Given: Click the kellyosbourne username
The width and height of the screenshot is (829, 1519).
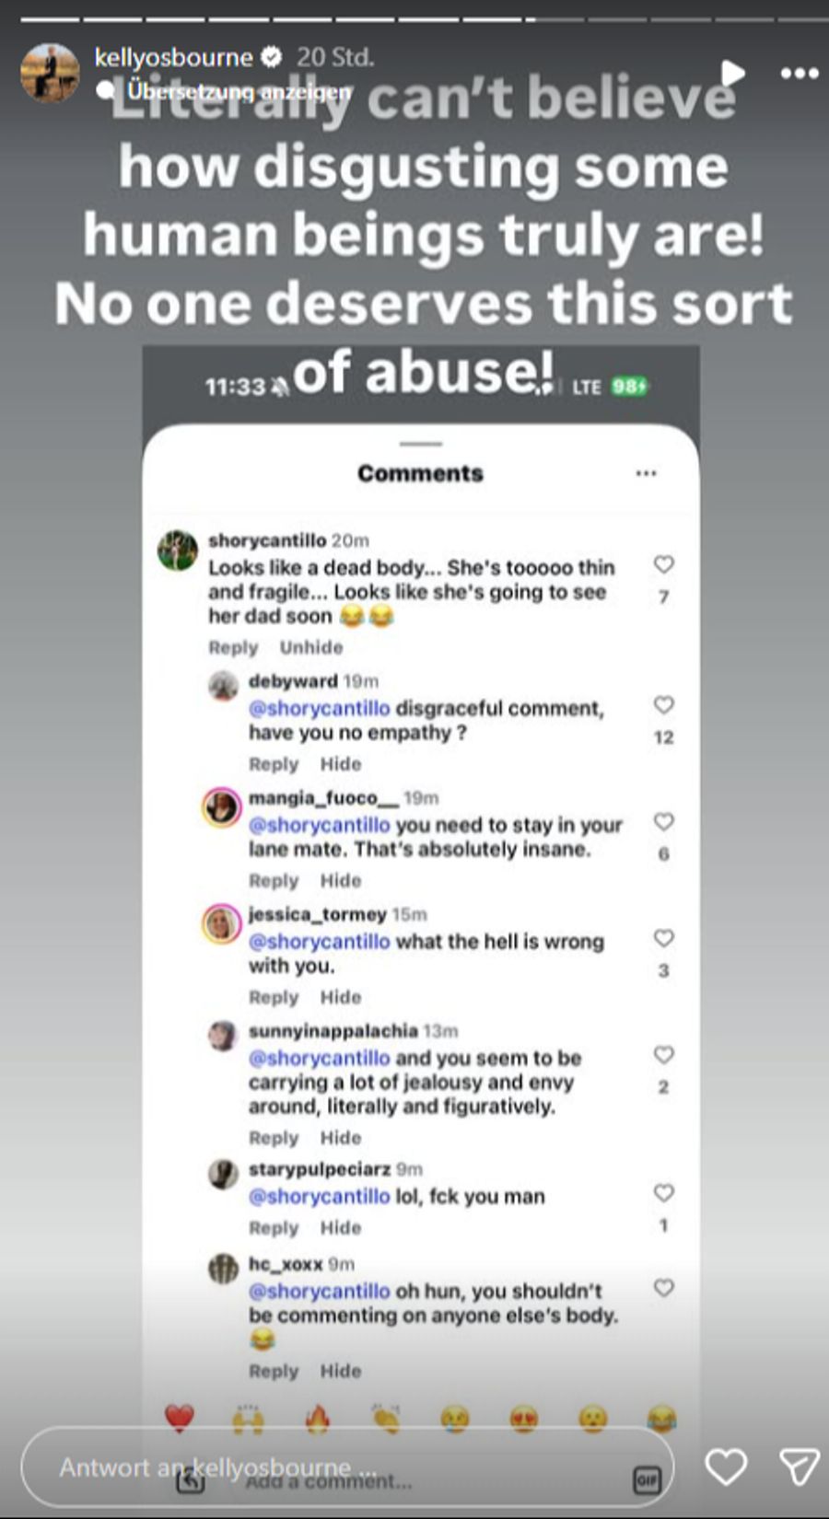Looking at the screenshot, I should tap(173, 57).
